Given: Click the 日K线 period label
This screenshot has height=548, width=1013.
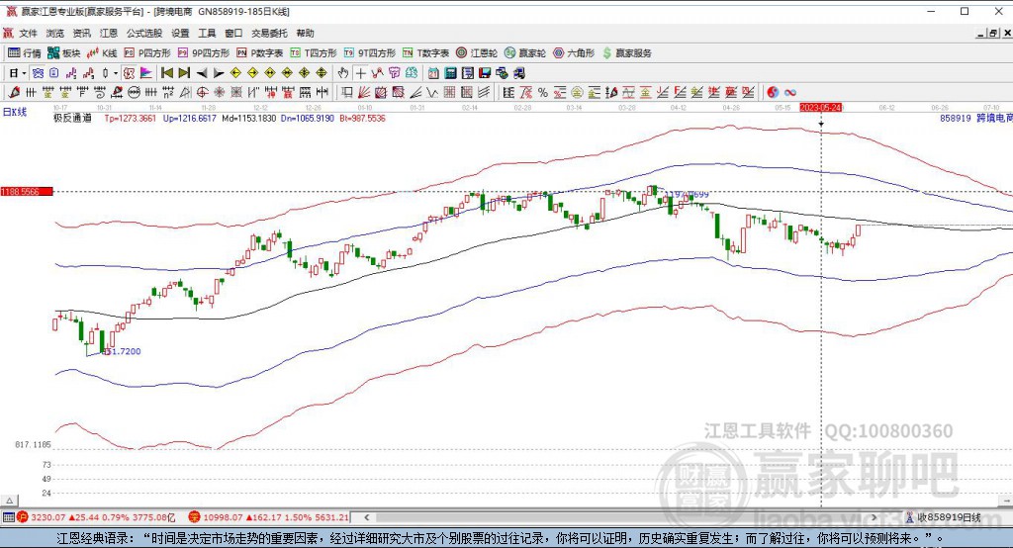Looking at the screenshot, I should pos(14,112).
